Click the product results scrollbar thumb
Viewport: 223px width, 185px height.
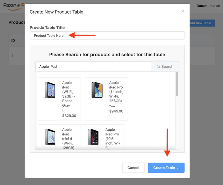(177, 84)
